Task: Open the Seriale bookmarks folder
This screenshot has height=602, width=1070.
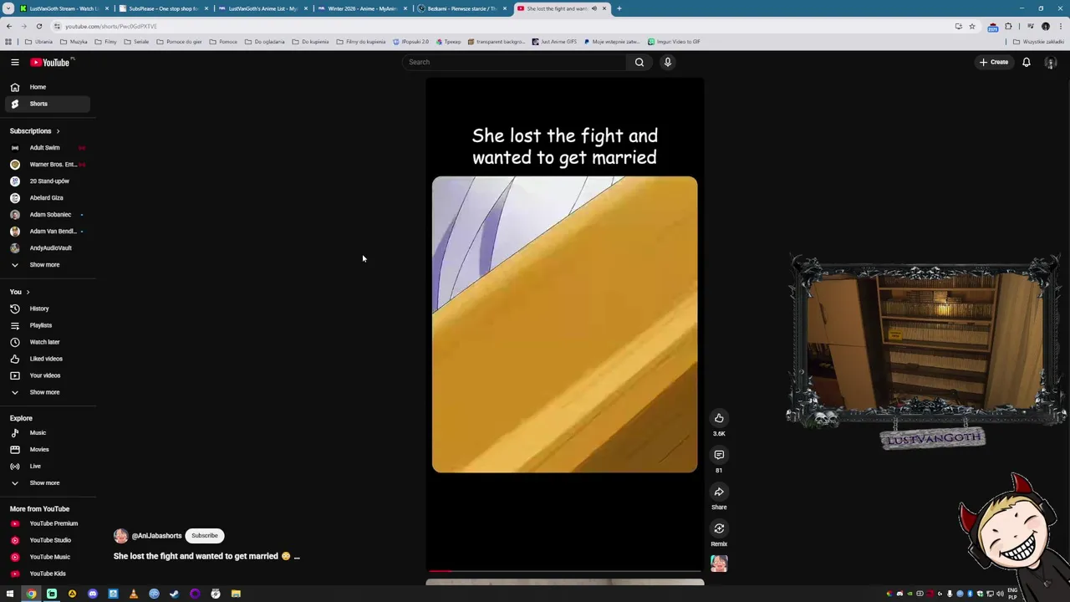Action: (137, 42)
